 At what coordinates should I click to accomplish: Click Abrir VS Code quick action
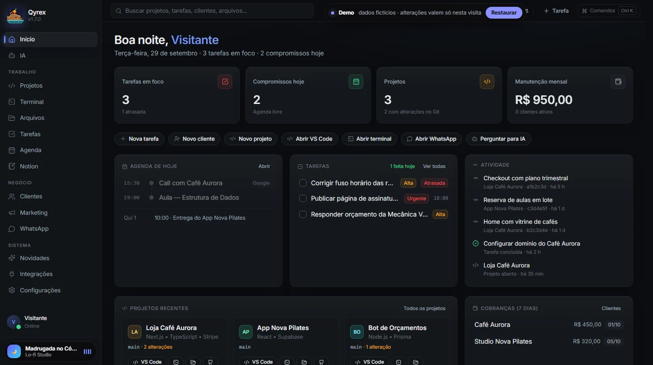point(310,139)
